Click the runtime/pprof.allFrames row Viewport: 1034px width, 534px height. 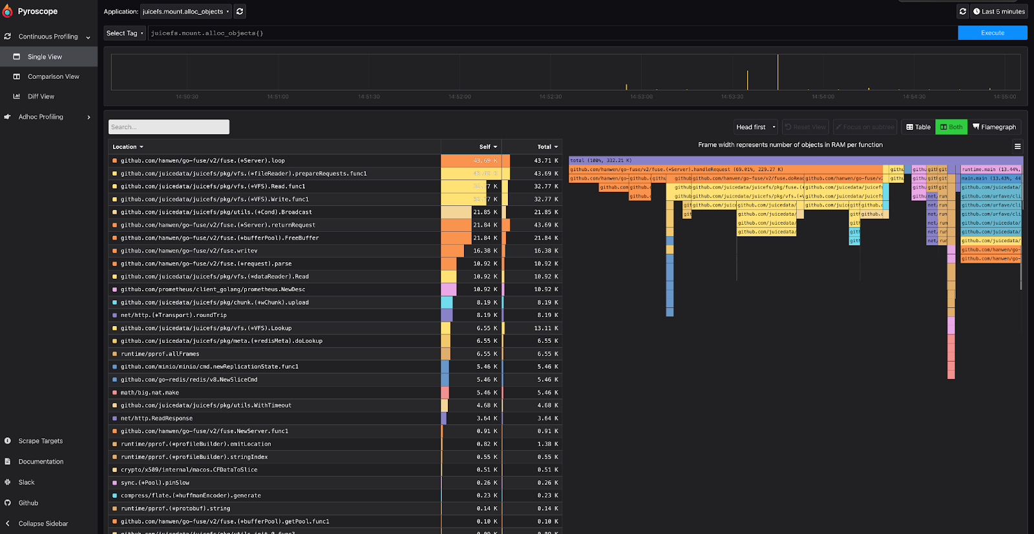pyautogui.click(x=335, y=354)
